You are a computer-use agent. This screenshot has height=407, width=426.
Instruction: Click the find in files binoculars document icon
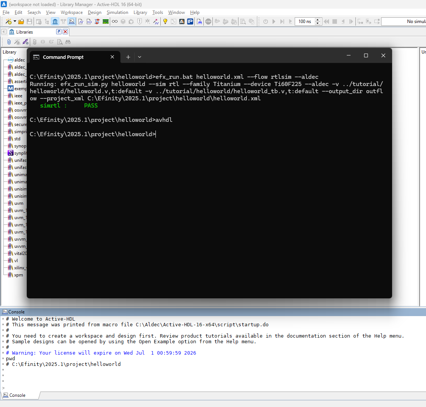[x=199, y=22]
